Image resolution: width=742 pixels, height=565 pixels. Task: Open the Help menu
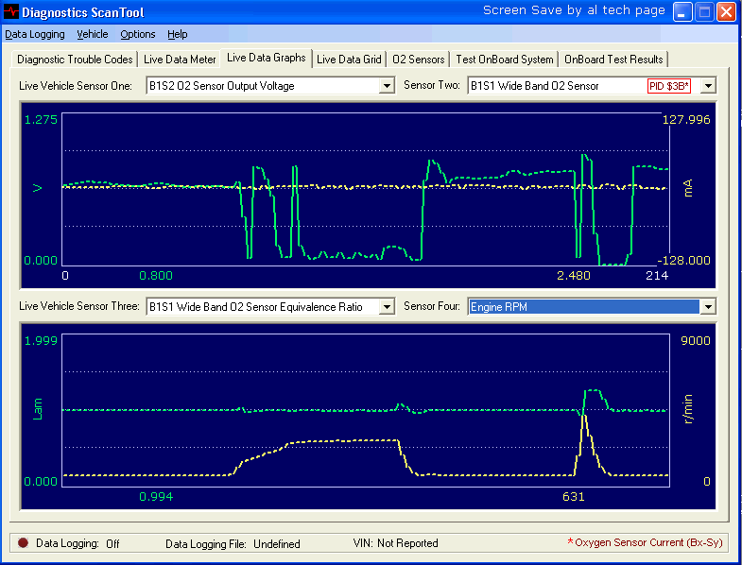click(178, 34)
